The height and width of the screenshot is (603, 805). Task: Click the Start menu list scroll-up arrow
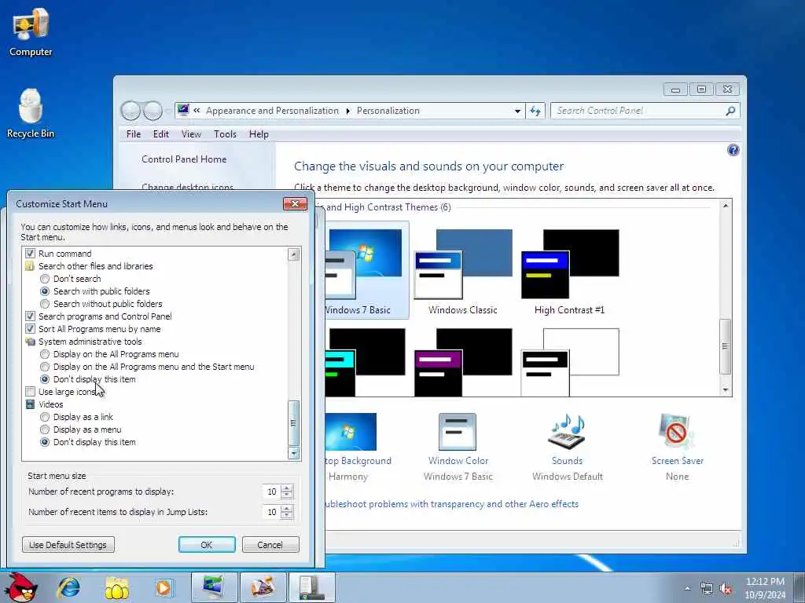click(x=294, y=254)
